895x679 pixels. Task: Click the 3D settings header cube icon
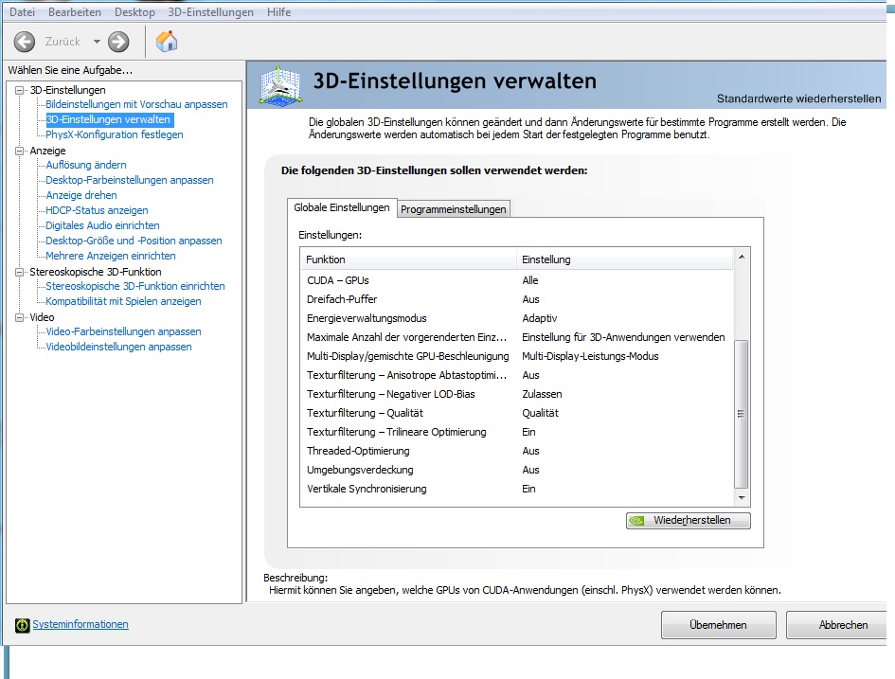pyautogui.click(x=280, y=85)
